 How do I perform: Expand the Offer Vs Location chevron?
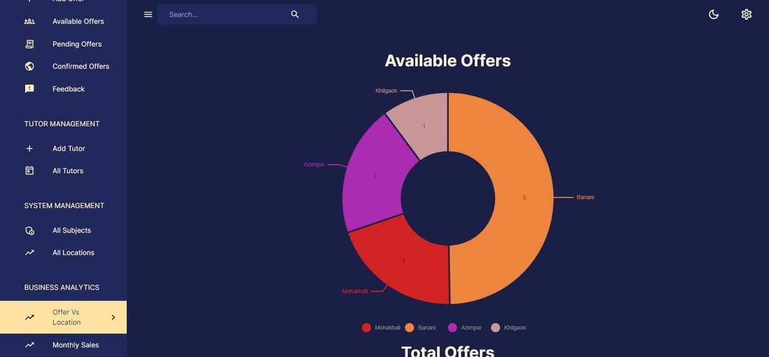point(113,317)
